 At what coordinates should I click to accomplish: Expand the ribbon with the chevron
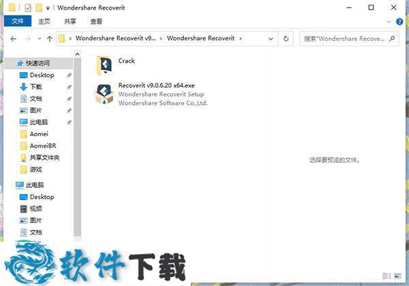tap(389, 22)
